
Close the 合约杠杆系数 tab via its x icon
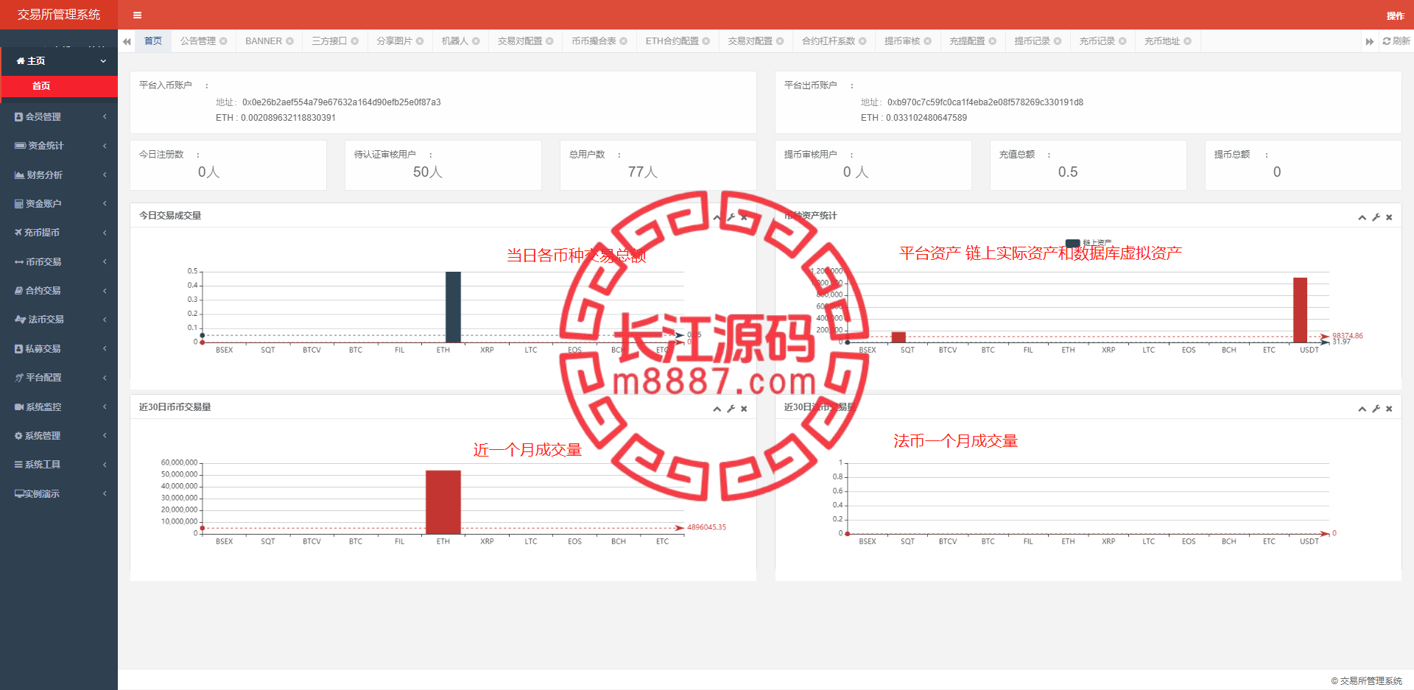[862, 41]
